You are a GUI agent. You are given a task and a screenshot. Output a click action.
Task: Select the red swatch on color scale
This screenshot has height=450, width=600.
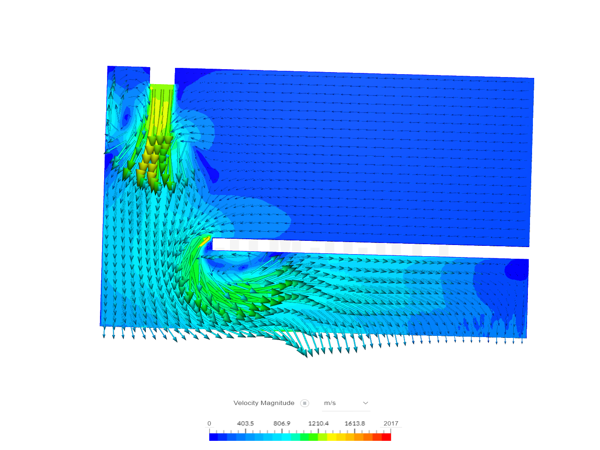386,437
